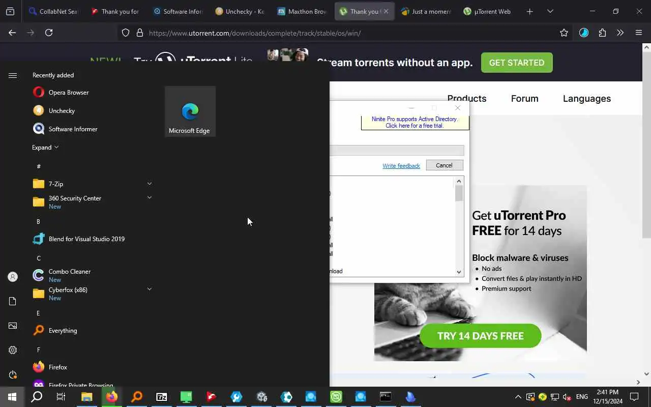
Task: Open Command Prompt on the taskbar
Action: (386, 397)
